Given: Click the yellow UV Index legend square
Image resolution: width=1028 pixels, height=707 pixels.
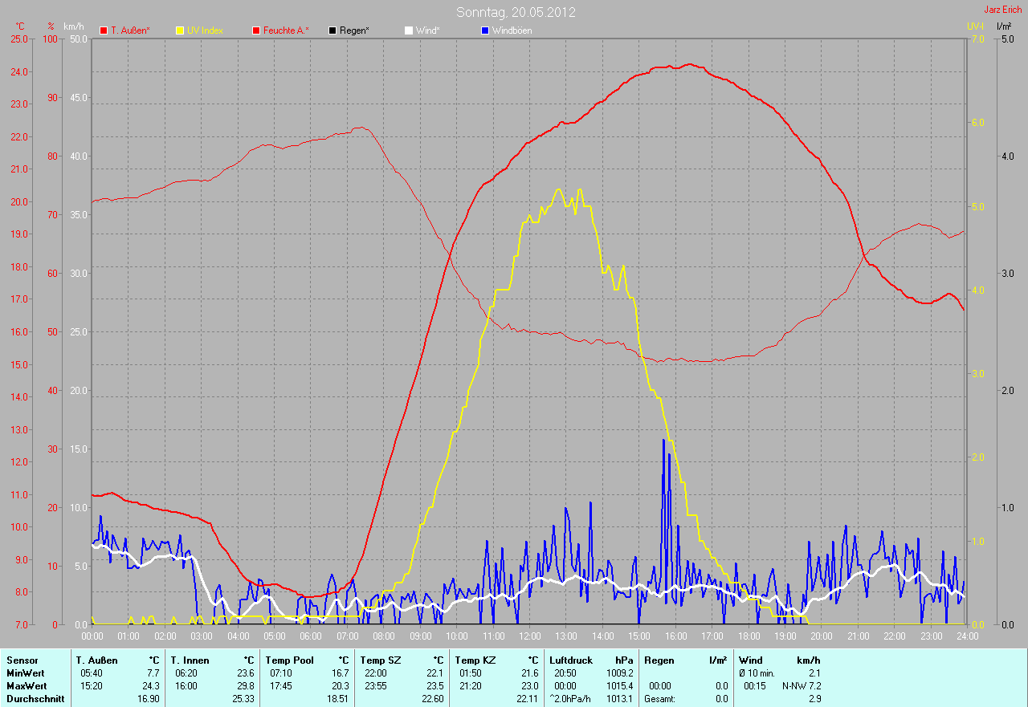Looking at the screenshot, I should (x=180, y=30).
